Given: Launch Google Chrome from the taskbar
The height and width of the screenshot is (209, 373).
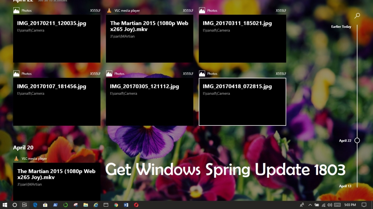Looking at the screenshot, I should [116, 205].
